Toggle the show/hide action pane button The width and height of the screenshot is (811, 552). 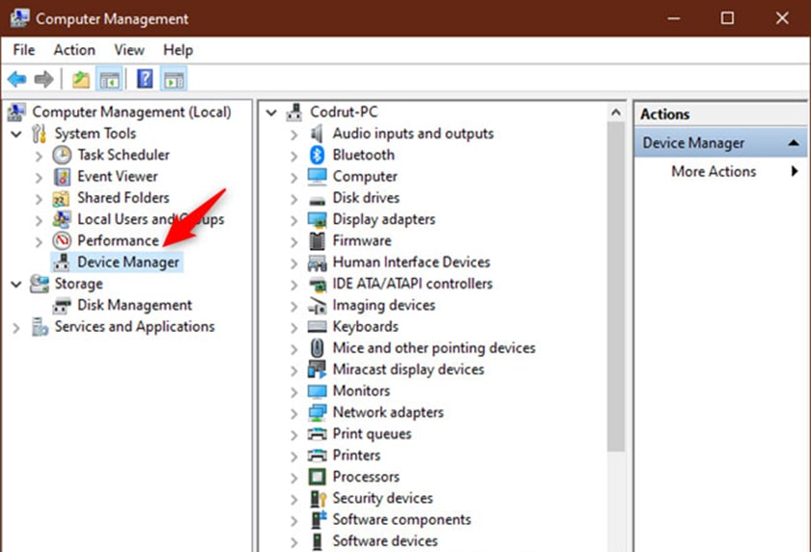click(x=175, y=79)
